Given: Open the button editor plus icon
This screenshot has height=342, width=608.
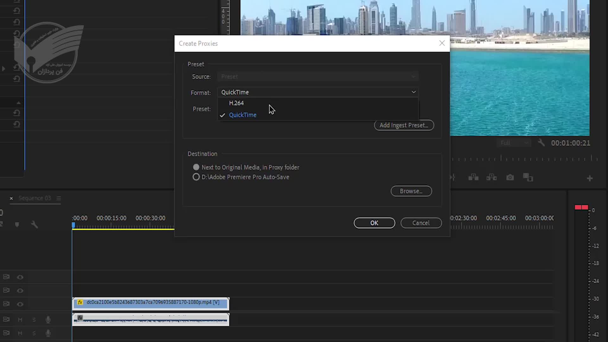Looking at the screenshot, I should (590, 179).
